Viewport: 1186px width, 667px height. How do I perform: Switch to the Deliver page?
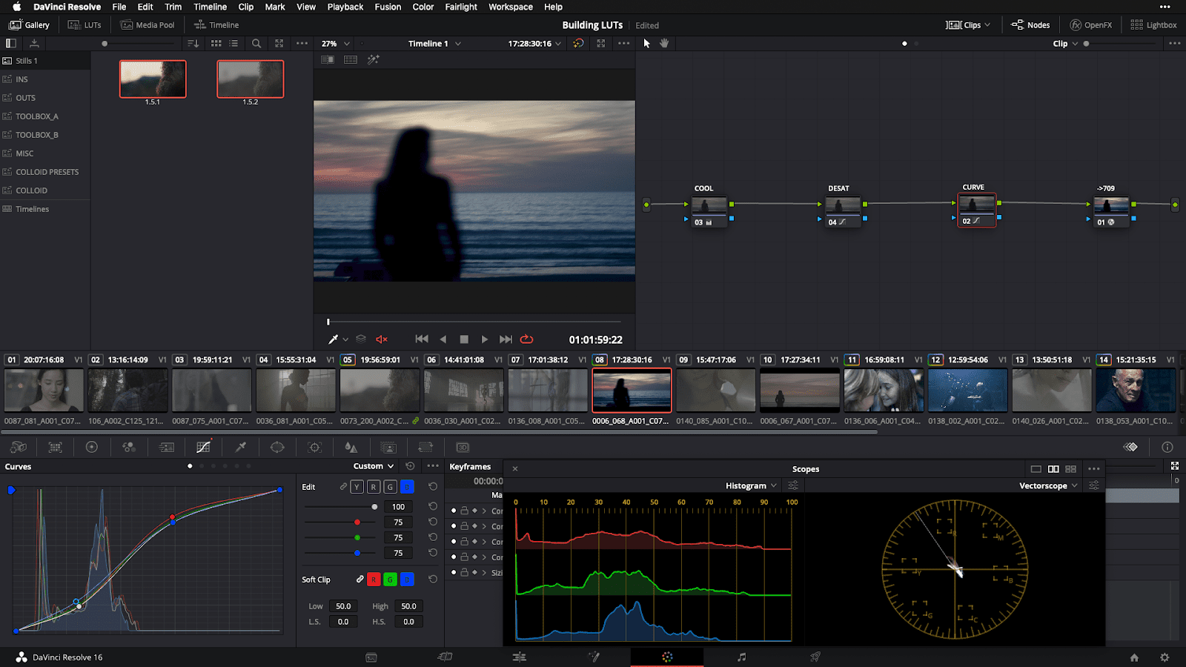point(814,657)
